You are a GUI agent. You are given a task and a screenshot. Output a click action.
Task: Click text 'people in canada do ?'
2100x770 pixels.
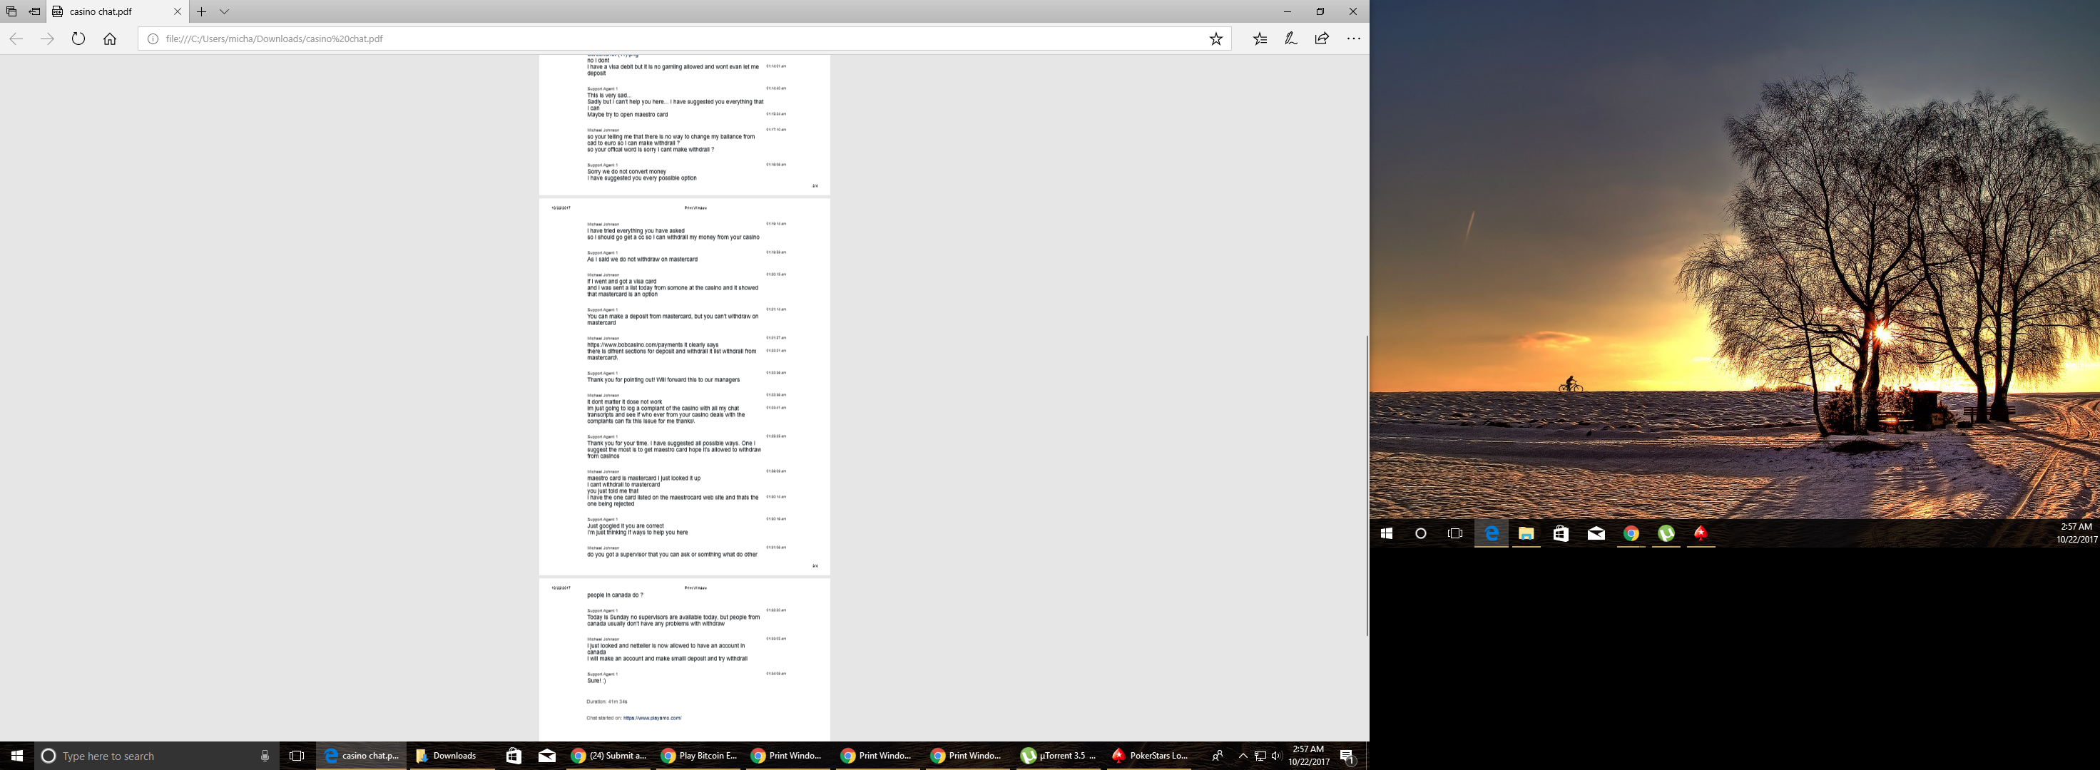click(x=615, y=595)
